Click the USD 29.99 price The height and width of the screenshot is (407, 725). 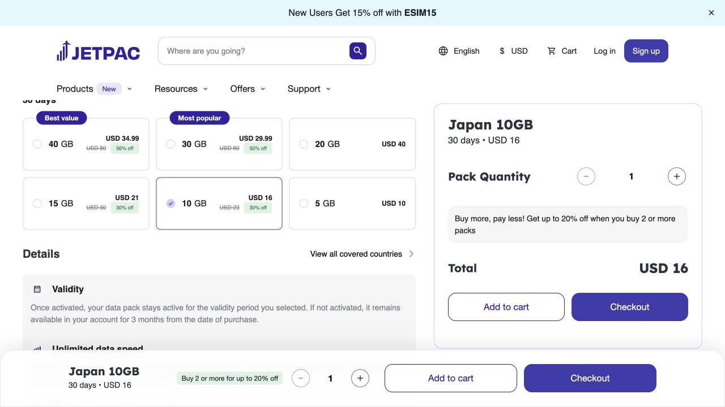tap(255, 138)
